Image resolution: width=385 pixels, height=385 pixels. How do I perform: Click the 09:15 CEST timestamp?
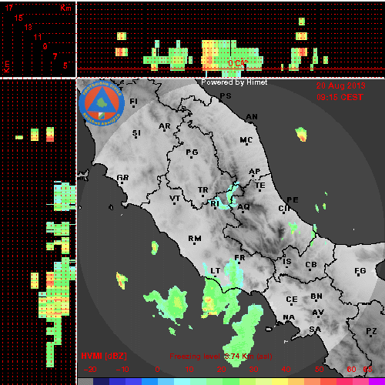coord(340,97)
